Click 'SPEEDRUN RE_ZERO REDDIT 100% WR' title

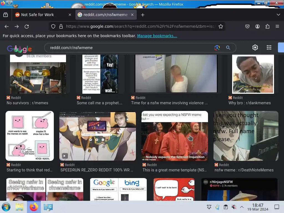pyautogui.click(x=97, y=170)
